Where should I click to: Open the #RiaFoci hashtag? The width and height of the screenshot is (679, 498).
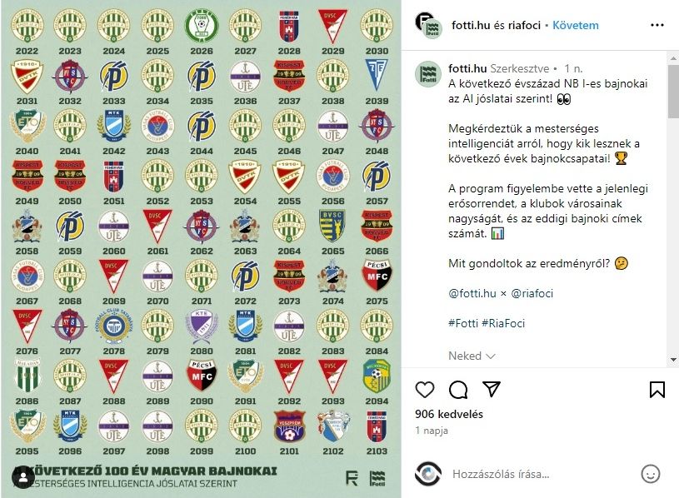[502, 323]
